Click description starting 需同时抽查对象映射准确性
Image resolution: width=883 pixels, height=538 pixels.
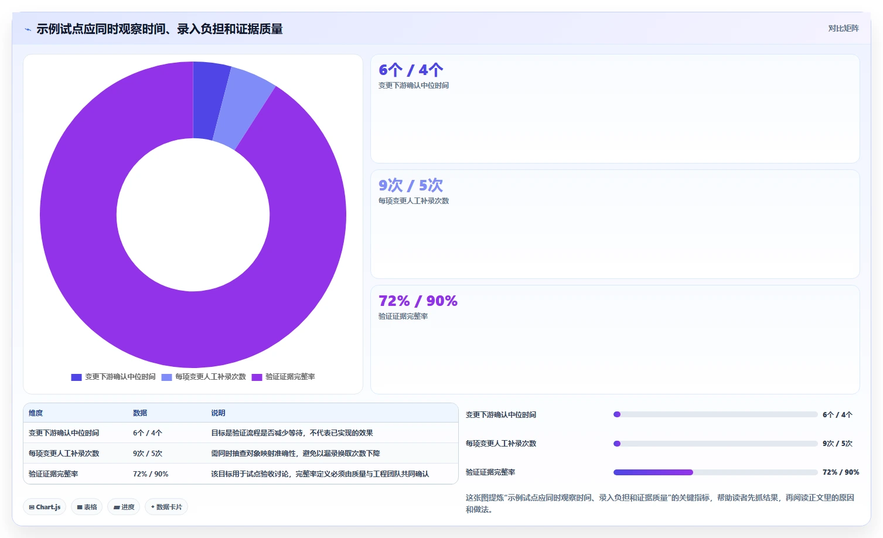(x=295, y=454)
